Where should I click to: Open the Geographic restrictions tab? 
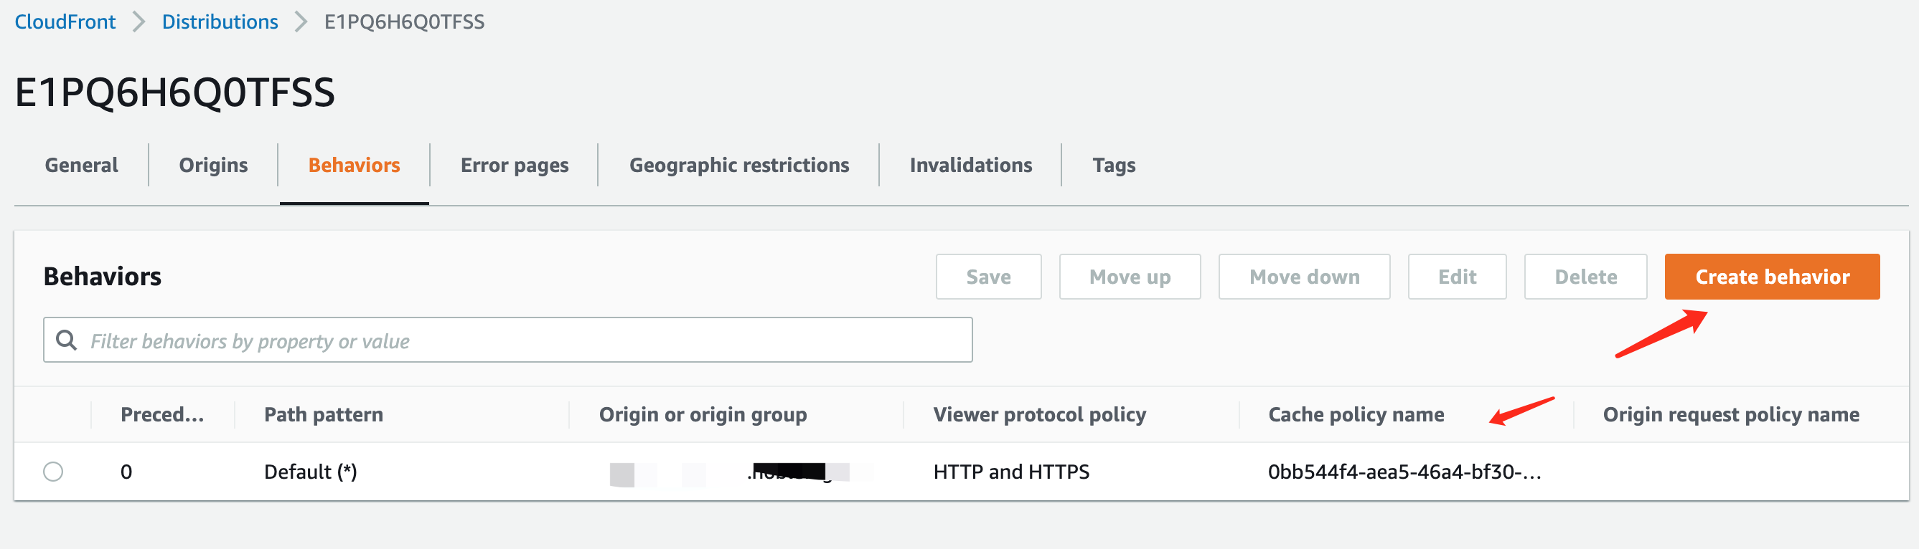click(x=739, y=165)
